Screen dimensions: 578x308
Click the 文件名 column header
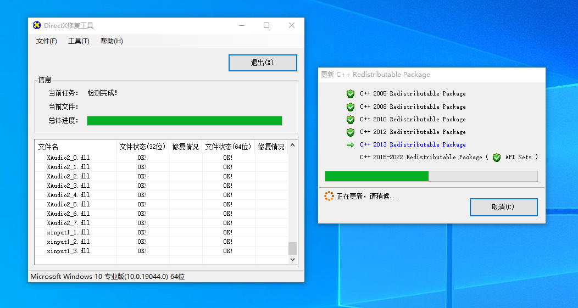tap(75, 147)
